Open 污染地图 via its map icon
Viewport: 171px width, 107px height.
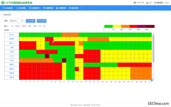17,8
